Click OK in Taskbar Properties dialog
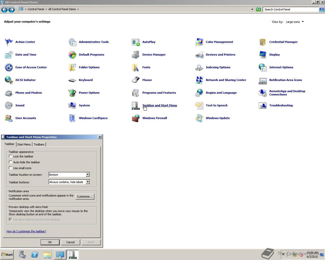Image resolution: width=325 pixels, height=260 pixels. (50, 242)
